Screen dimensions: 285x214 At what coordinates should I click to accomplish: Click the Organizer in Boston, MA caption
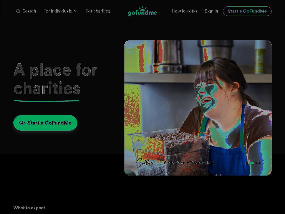(x=189, y=163)
